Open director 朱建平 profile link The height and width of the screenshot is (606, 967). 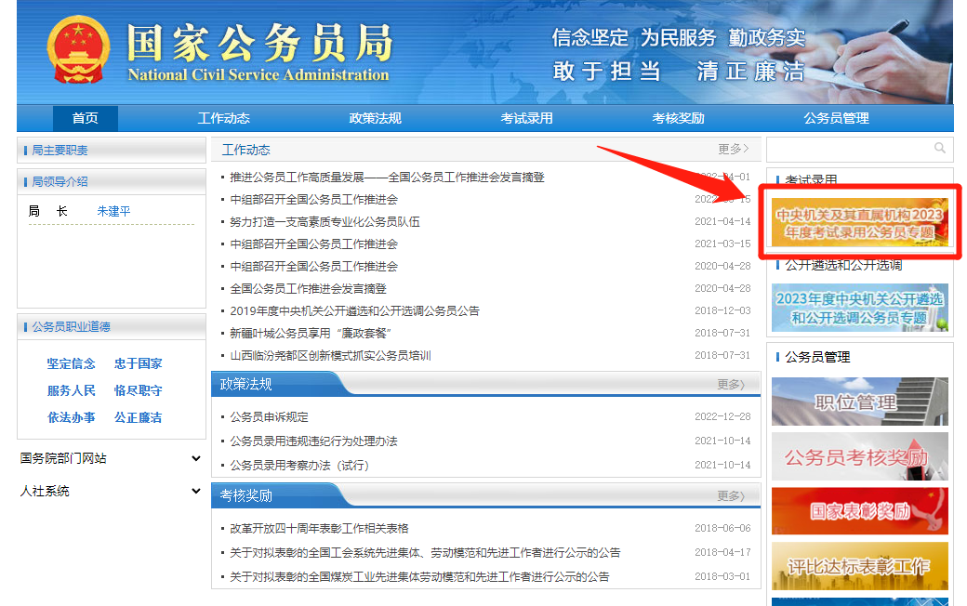(113, 212)
